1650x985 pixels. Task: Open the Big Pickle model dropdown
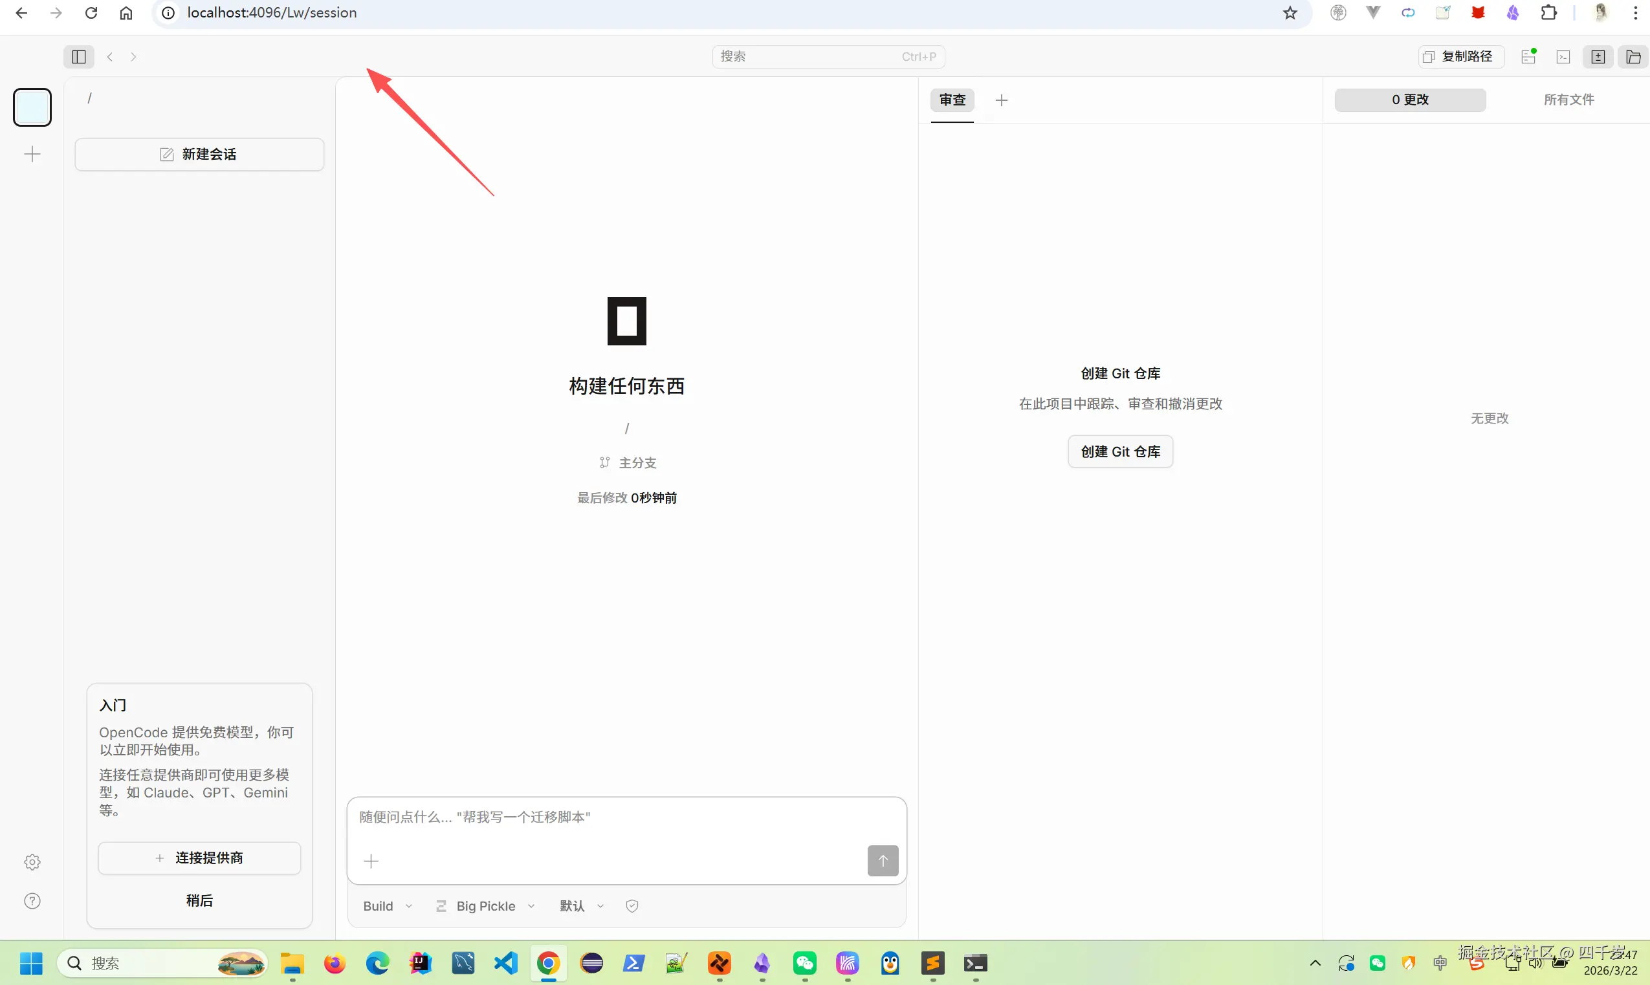coord(485,905)
